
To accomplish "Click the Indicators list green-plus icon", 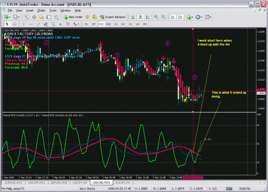I will point(189,17).
